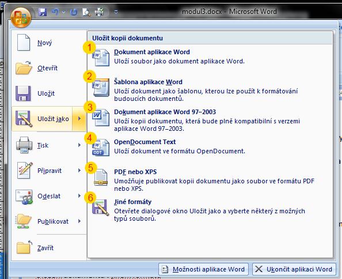Viewport: 342px width, 279px height.
Task: Click the Quick Print icon in toolbar
Action: [x=99, y=12]
